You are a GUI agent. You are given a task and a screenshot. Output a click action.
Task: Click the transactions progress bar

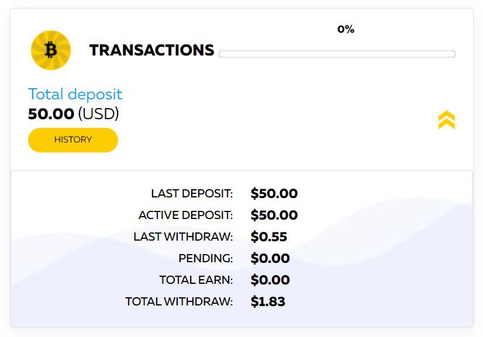pos(337,54)
